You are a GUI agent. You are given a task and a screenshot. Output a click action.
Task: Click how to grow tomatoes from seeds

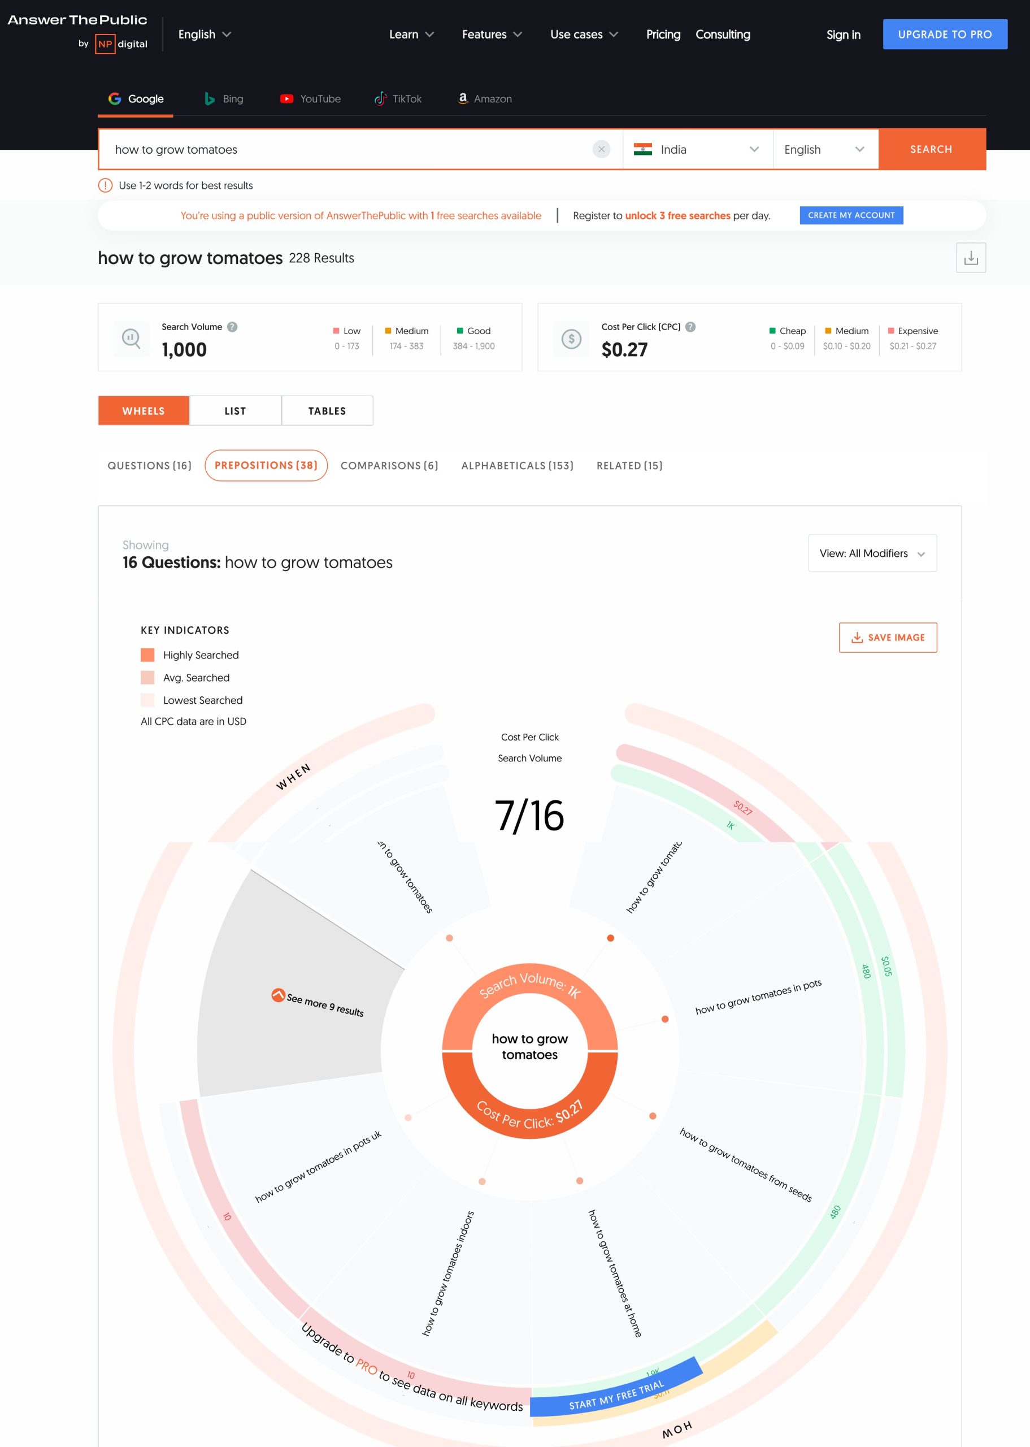point(745,1165)
